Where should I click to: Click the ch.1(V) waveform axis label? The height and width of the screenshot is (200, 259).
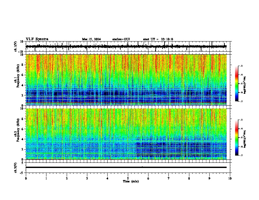[x=16, y=46]
